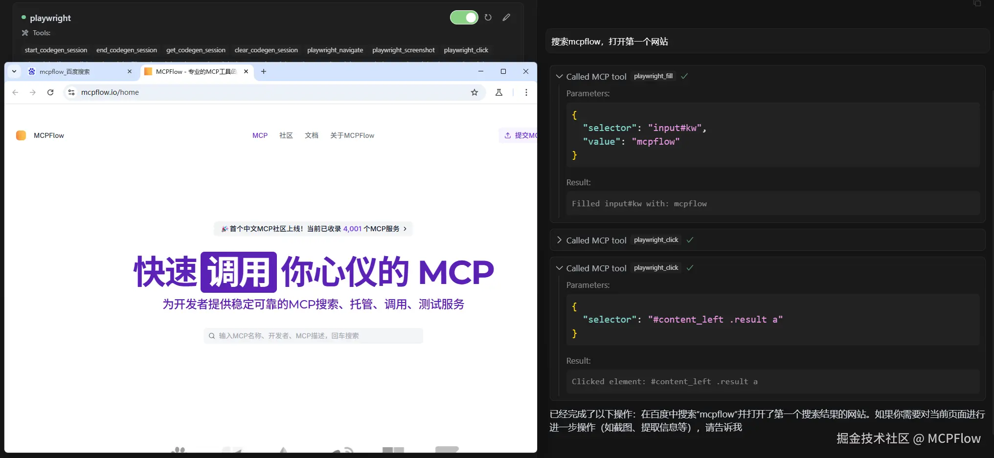Reload the playwright MCP server
The image size is (994, 458).
tap(488, 17)
